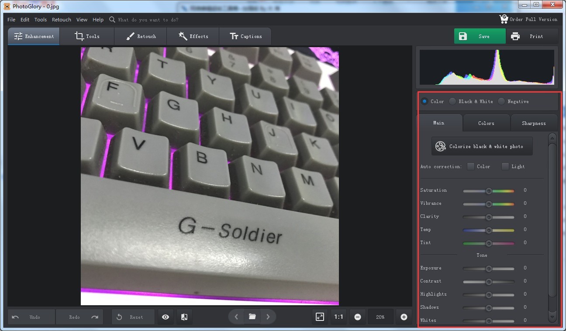Image resolution: width=566 pixels, height=331 pixels.
Task: Select the Black & White mode radio button
Action: pyautogui.click(x=452, y=101)
